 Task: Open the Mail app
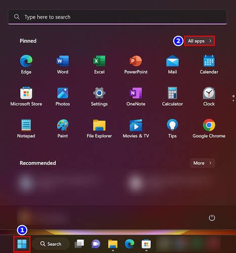(172, 64)
